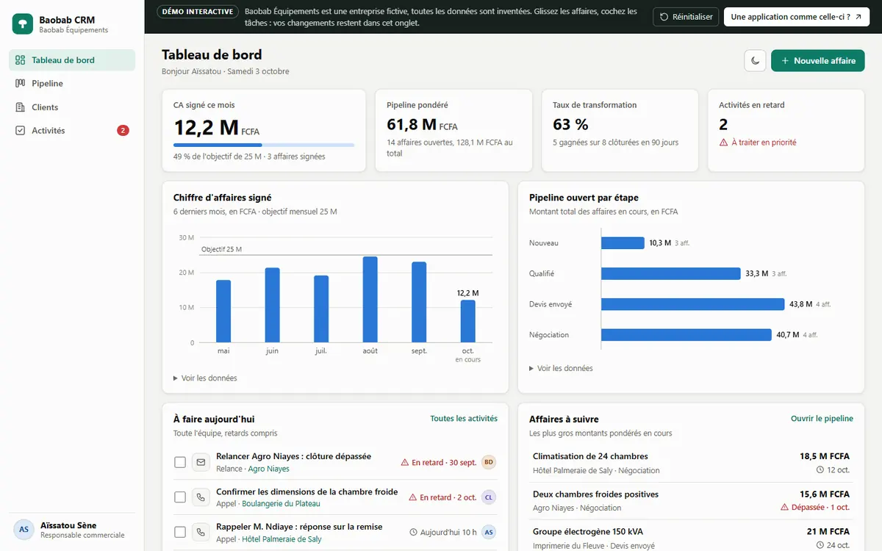Open the Clients section

pos(72,107)
